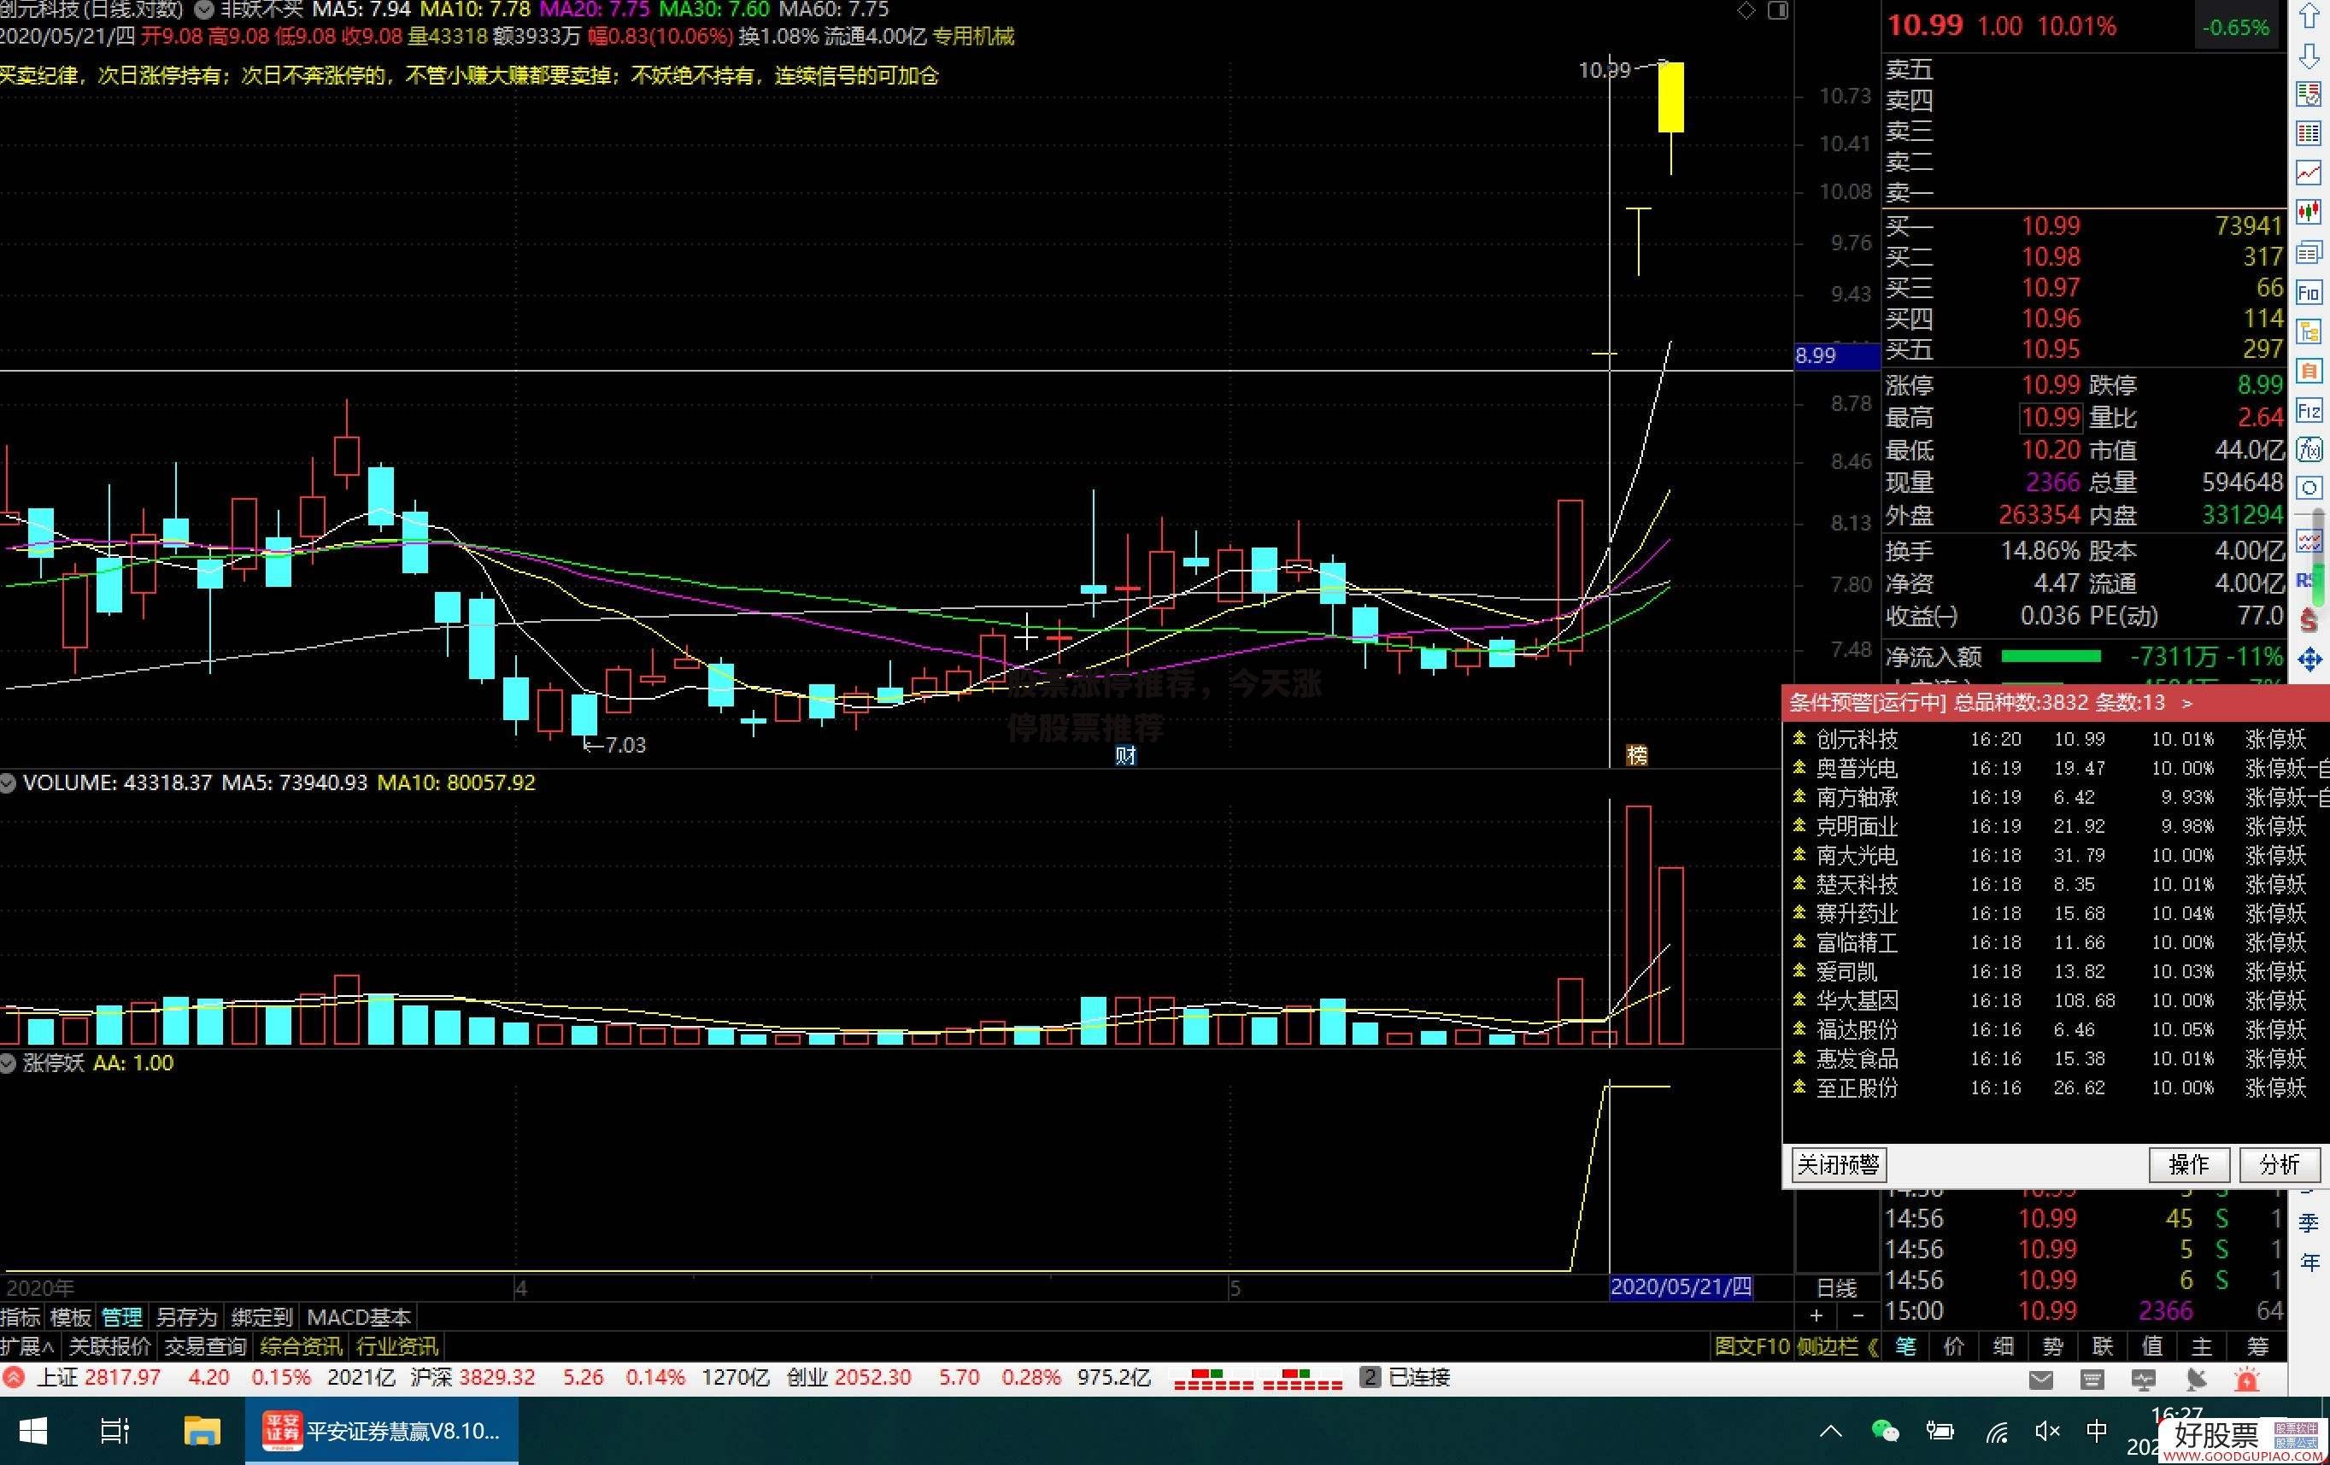The width and height of the screenshot is (2330, 1465).
Task: Switch to the 价 price tab
Action: click(x=1953, y=1346)
